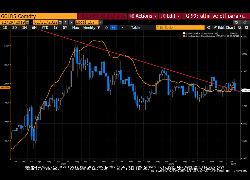250x180 pixels.
Task: Select the 5Y time range
Action: (x=65, y=28)
